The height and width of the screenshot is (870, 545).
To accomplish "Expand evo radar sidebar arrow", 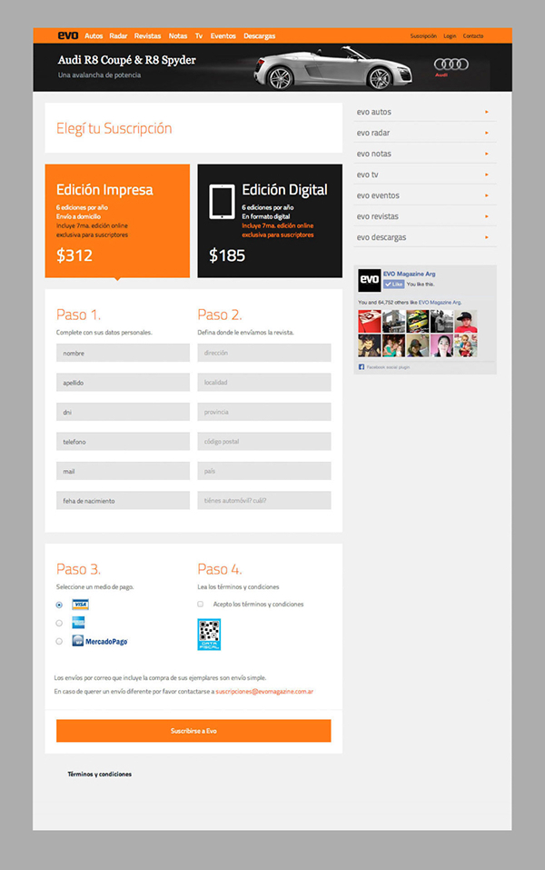I will click(x=487, y=133).
